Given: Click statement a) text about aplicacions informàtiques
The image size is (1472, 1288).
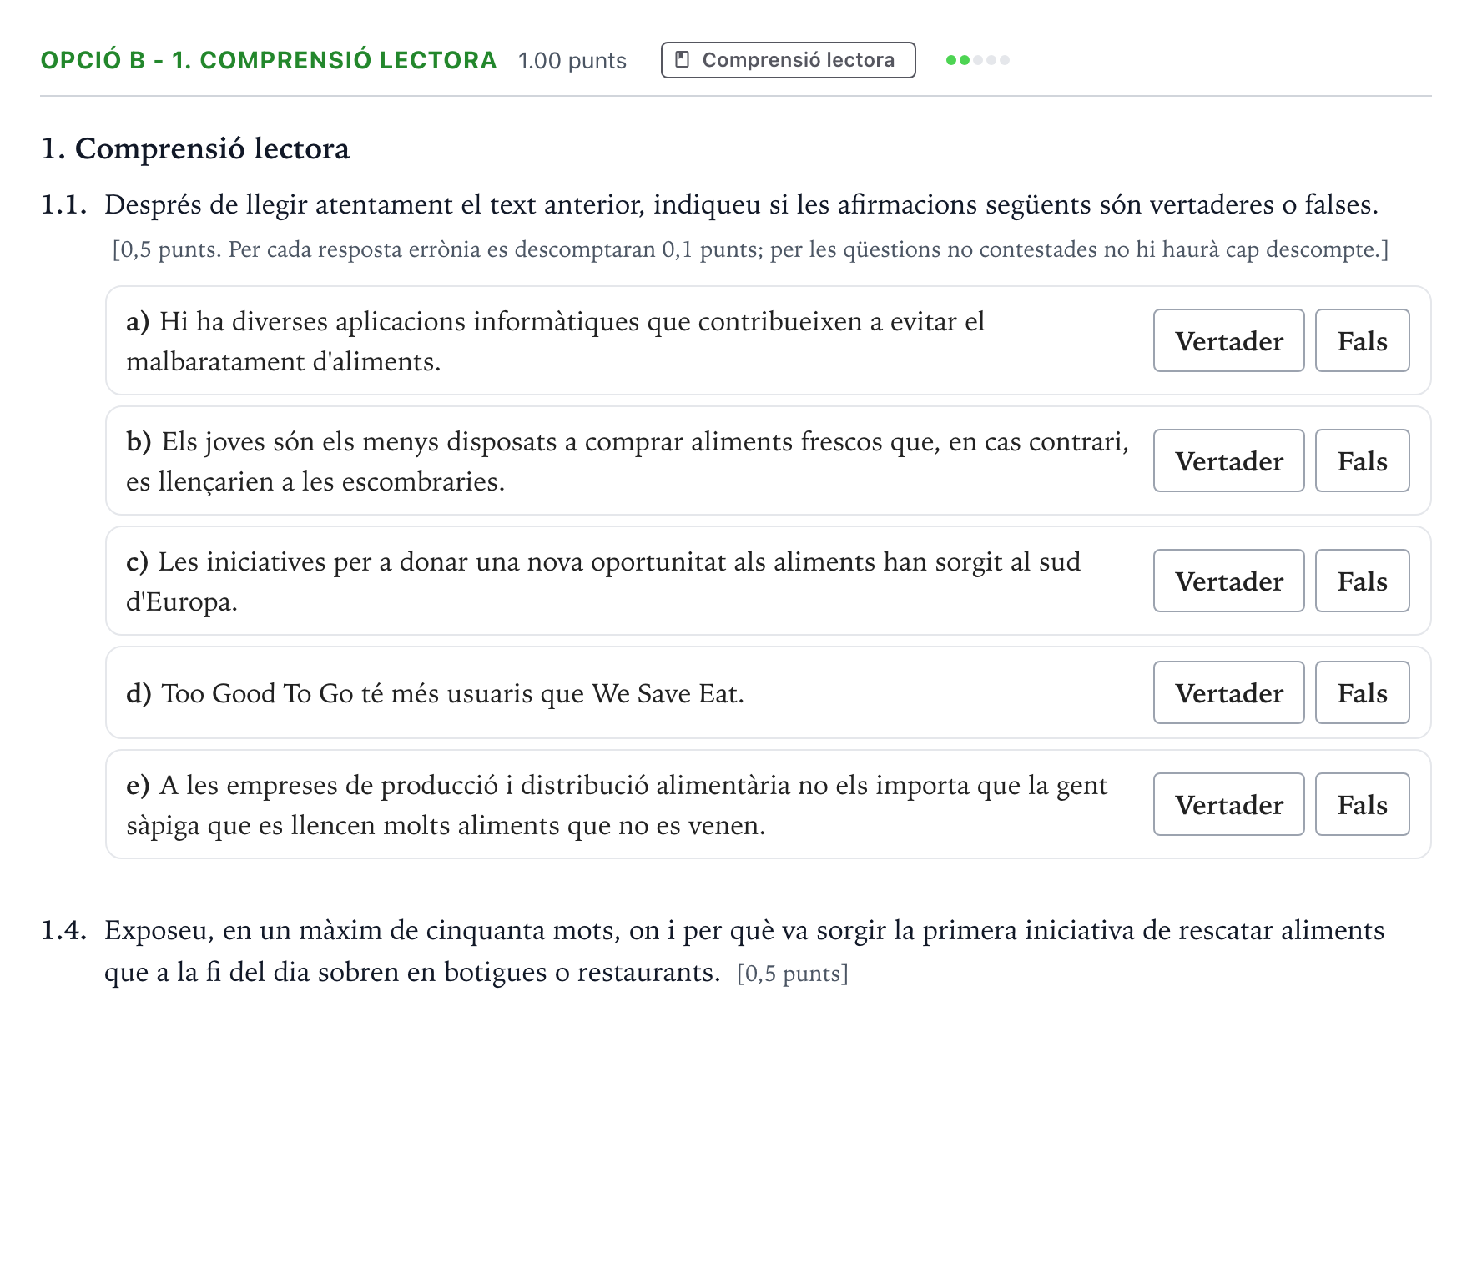Looking at the screenshot, I should 555,341.
